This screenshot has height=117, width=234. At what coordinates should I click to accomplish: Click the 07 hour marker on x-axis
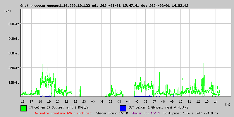tap(154, 101)
